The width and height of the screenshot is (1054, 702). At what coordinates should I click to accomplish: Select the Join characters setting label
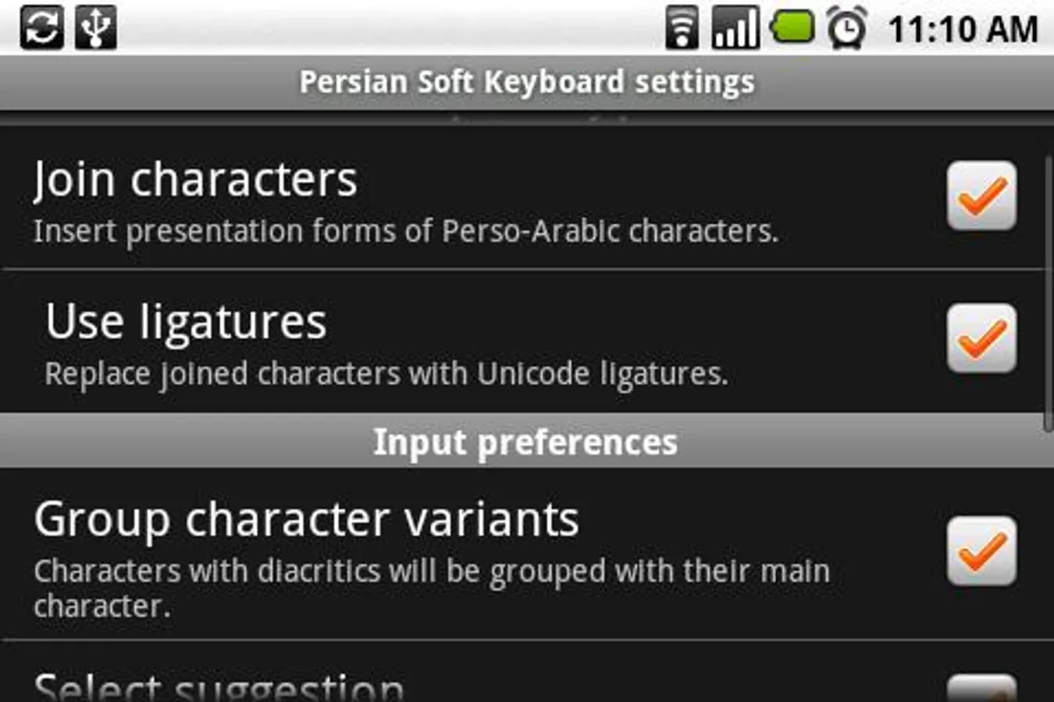[195, 179]
